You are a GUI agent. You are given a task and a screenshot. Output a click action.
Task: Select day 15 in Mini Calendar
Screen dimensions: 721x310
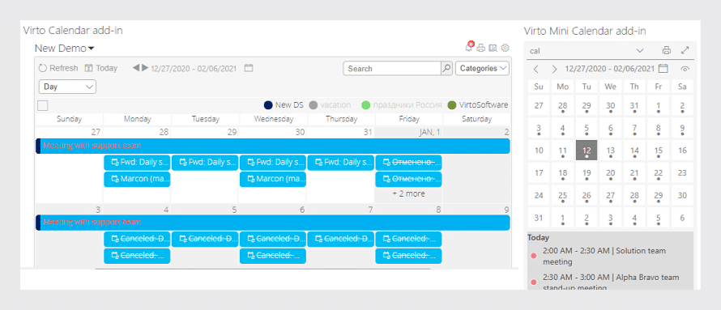658,151
